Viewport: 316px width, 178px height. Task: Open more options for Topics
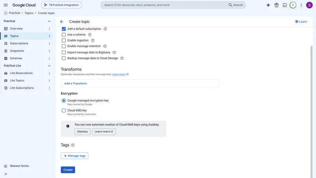click(x=49, y=36)
